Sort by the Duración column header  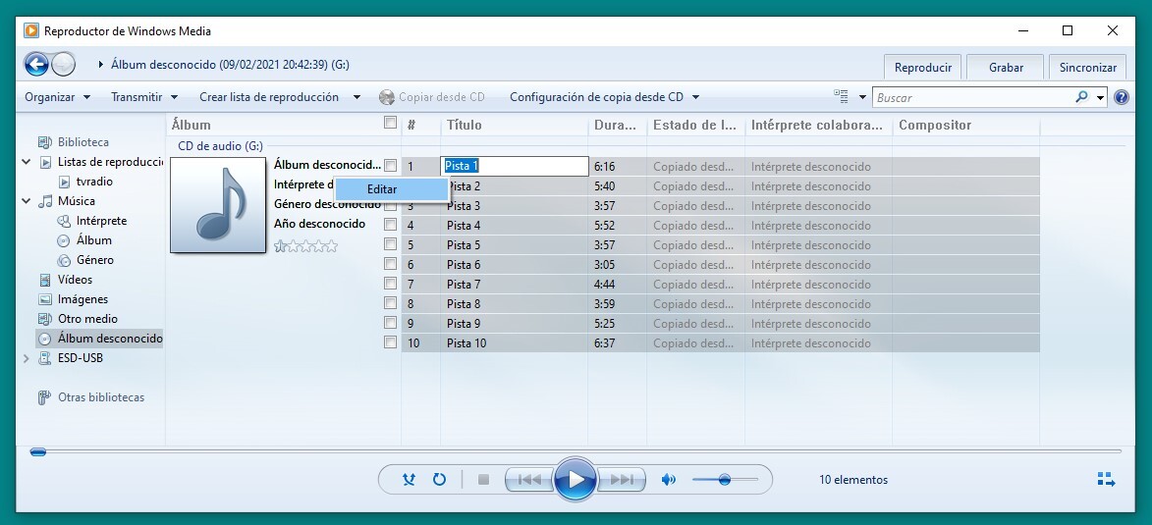pyautogui.click(x=617, y=125)
